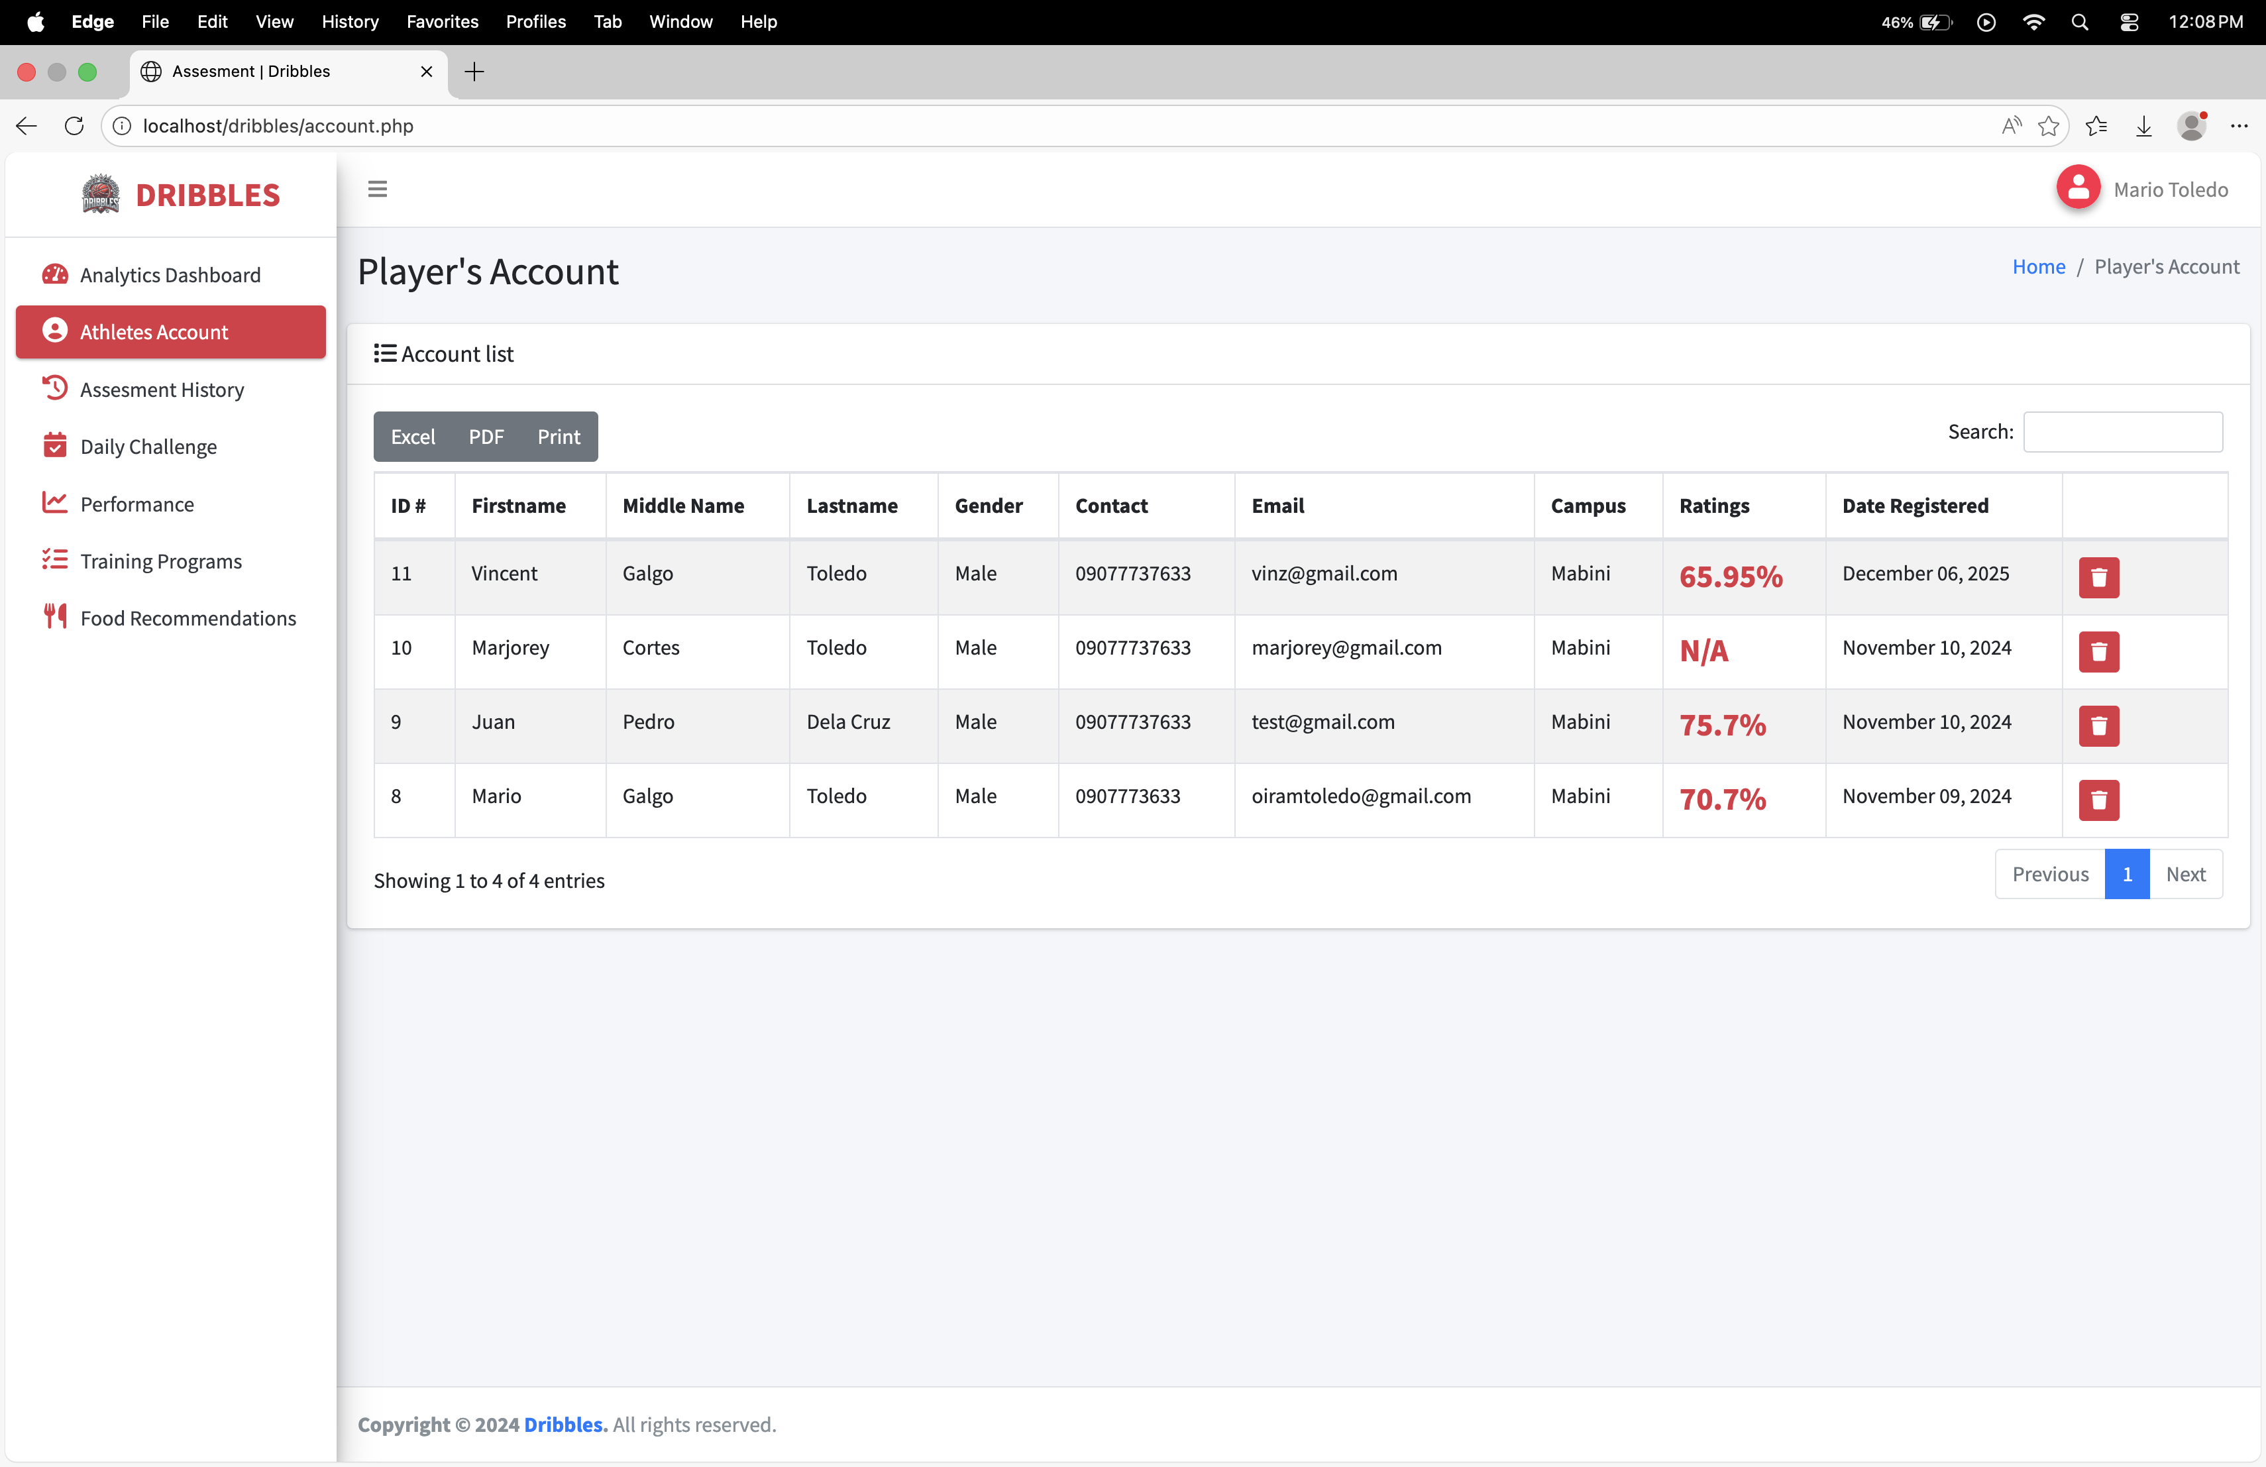Viewport: 2266px width, 1467px height.
Task: Open the History menu in menu bar
Action: pyautogui.click(x=349, y=21)
